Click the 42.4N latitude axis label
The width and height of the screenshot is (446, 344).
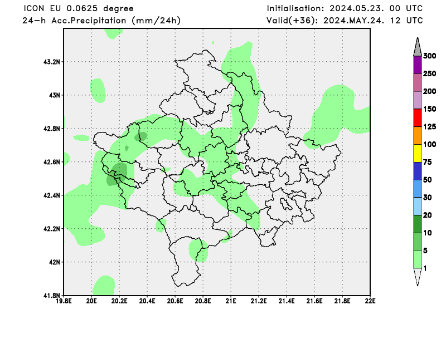(x=52, y=195)
